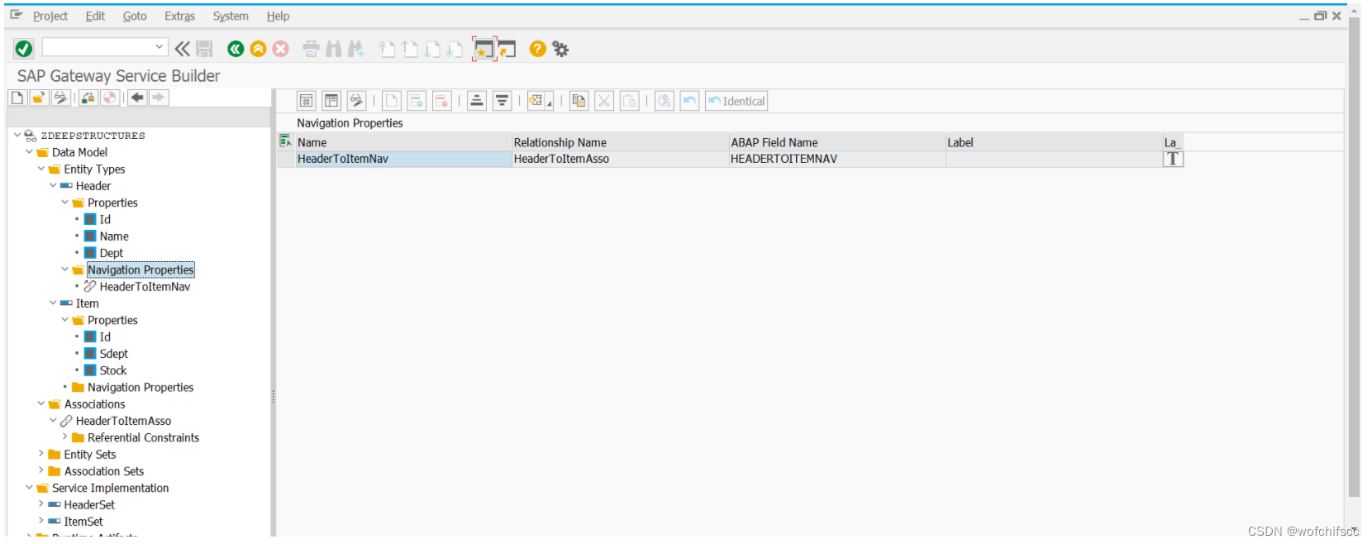
Task: Click the black left arrow navigate back icon
Action: [x=137, y=98]
